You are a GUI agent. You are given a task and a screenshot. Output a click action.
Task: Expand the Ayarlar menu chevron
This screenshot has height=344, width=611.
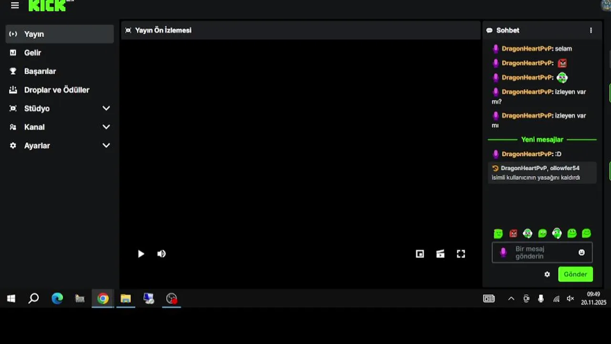106,146
